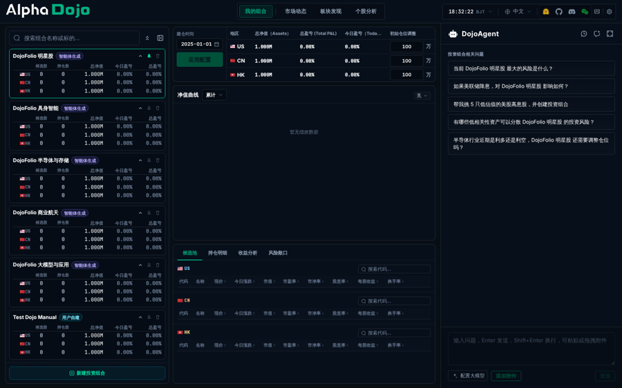Pin Test Dojo Manual portfolio
This screenshot has width=622, height=388.
click(149, 318)
